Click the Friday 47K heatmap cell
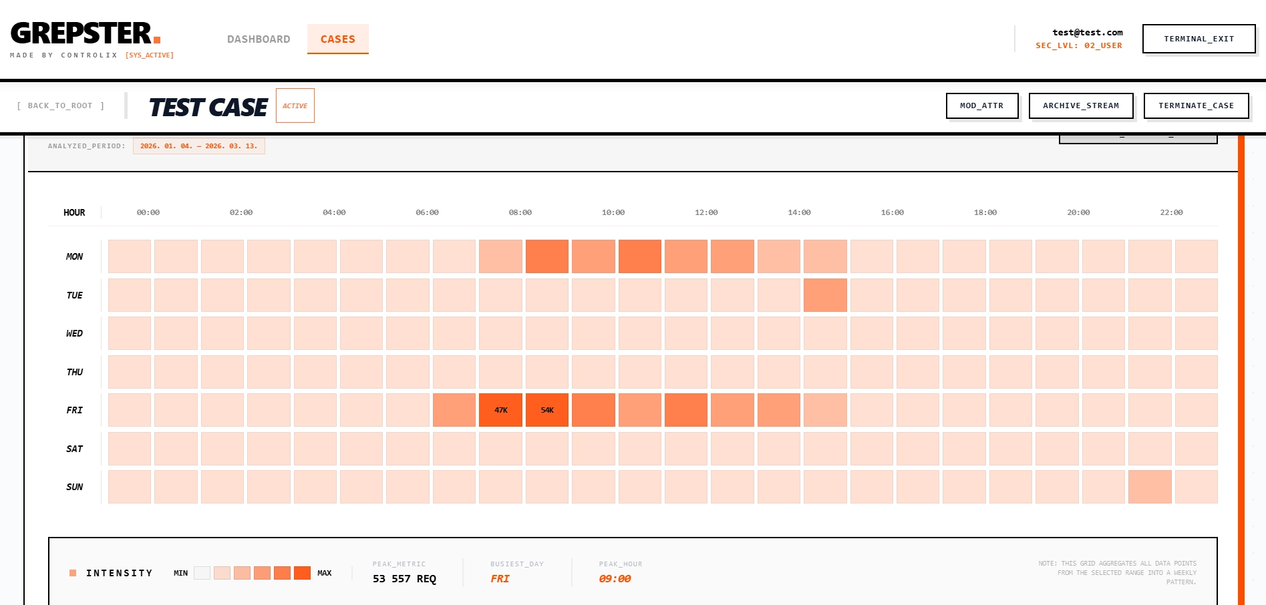Image resolution: width=1266 pixels, height=605 pixels. [500, 410]
